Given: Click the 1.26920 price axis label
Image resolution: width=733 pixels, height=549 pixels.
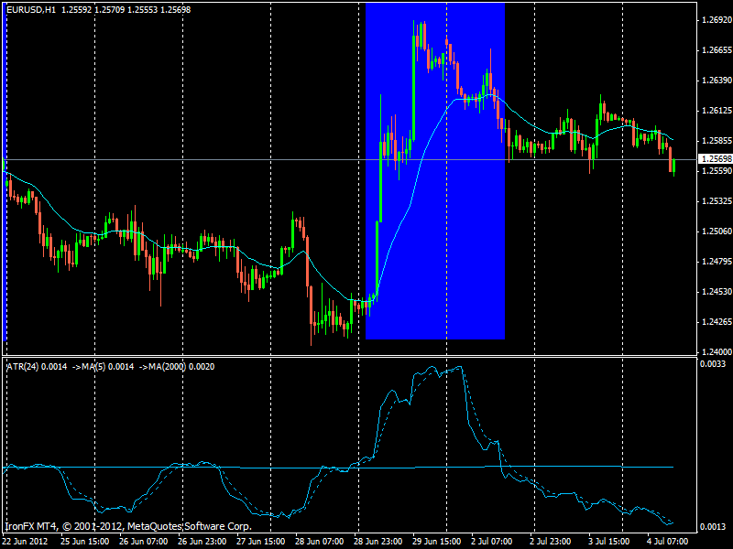Looking at the screenshot, I should point(715,19).
